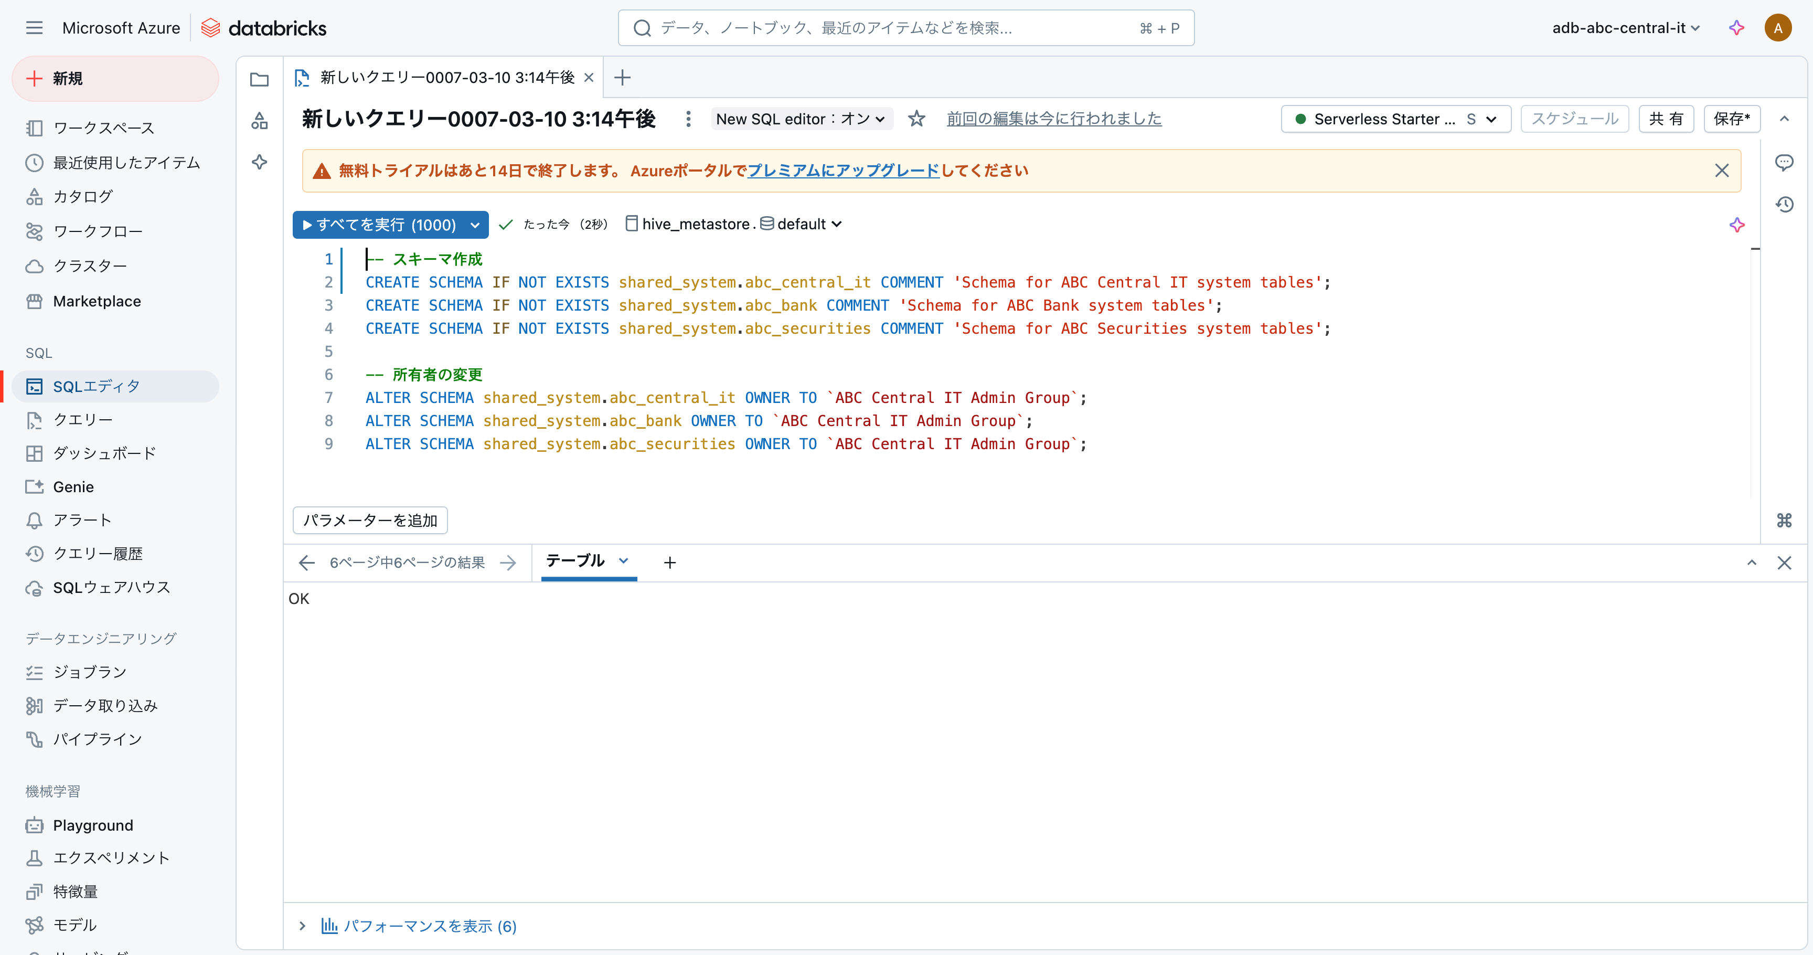Star the query as favorite
Screen dimensions: 1813x955
915,119
